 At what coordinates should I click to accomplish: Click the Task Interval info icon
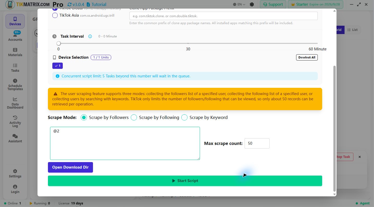pyautogui.click(x=90, y=36)
